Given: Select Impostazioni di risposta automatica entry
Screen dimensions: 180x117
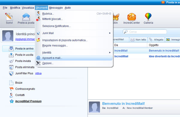Looking at the screenshot, I should click(x=74, y=40).
